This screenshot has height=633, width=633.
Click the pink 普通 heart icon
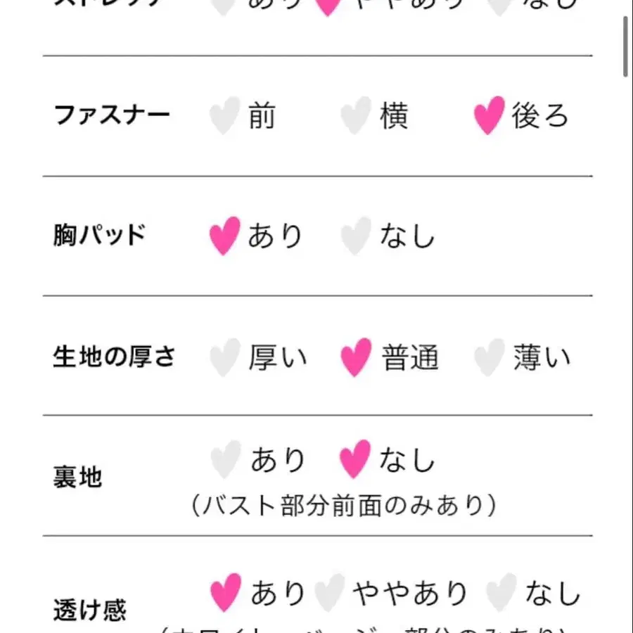(356, 357)
